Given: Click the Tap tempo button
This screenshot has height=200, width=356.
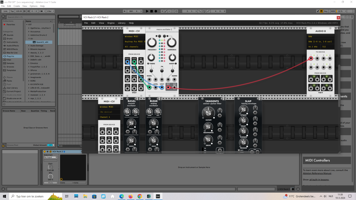Looking at the screenshot, I should pyautogui.click(x=12, y=11).
